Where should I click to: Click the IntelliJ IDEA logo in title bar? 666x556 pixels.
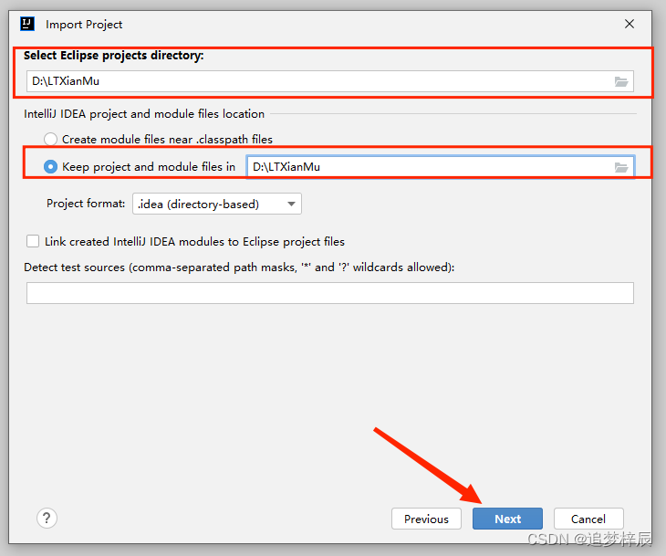pos(27,24)
